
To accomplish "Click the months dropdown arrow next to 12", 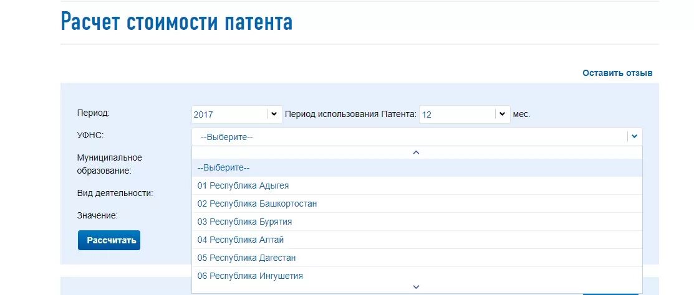I will tap(502, 114).
